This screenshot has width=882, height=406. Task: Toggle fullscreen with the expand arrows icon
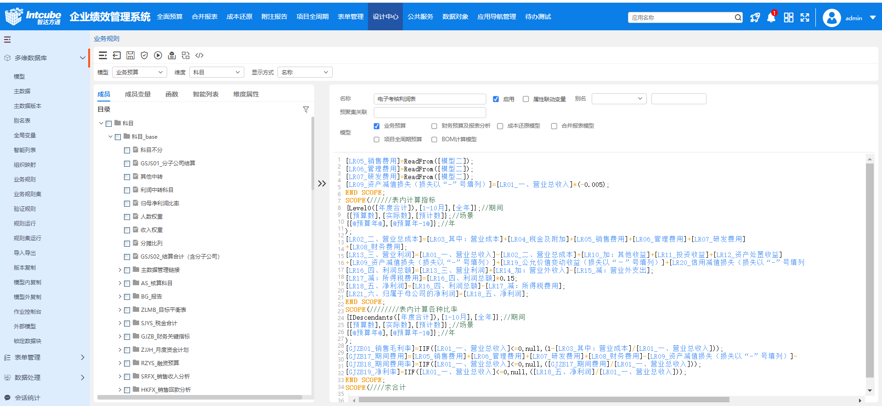pyautogui.click(x=805, y=18)
